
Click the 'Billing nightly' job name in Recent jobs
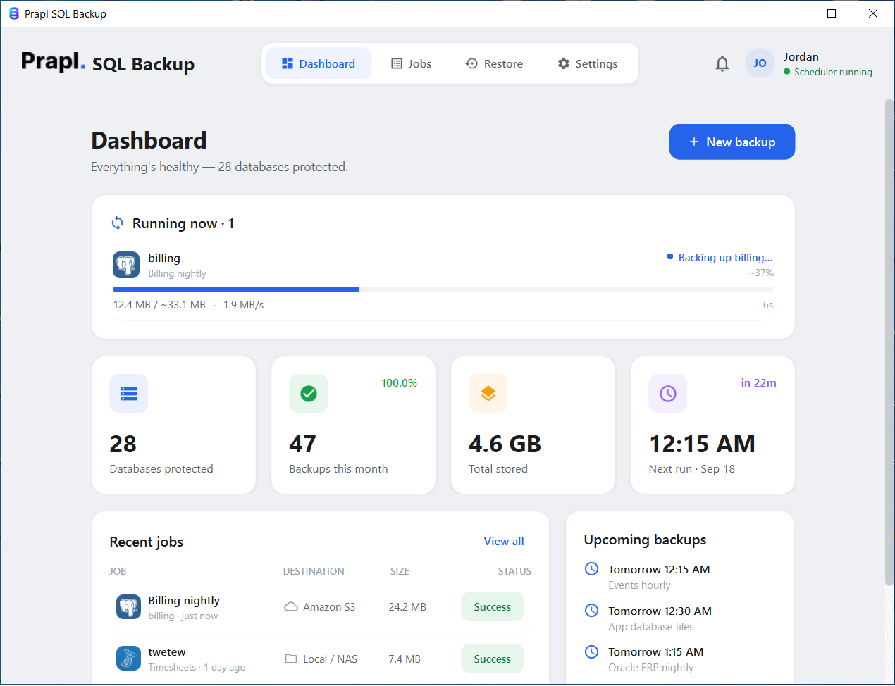184,600
